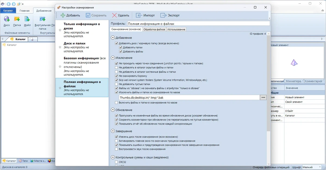The image size is (326, 170).
Task: Enable Не добавлять в каталог скрытые файлы
Action: tap(117, 68)
